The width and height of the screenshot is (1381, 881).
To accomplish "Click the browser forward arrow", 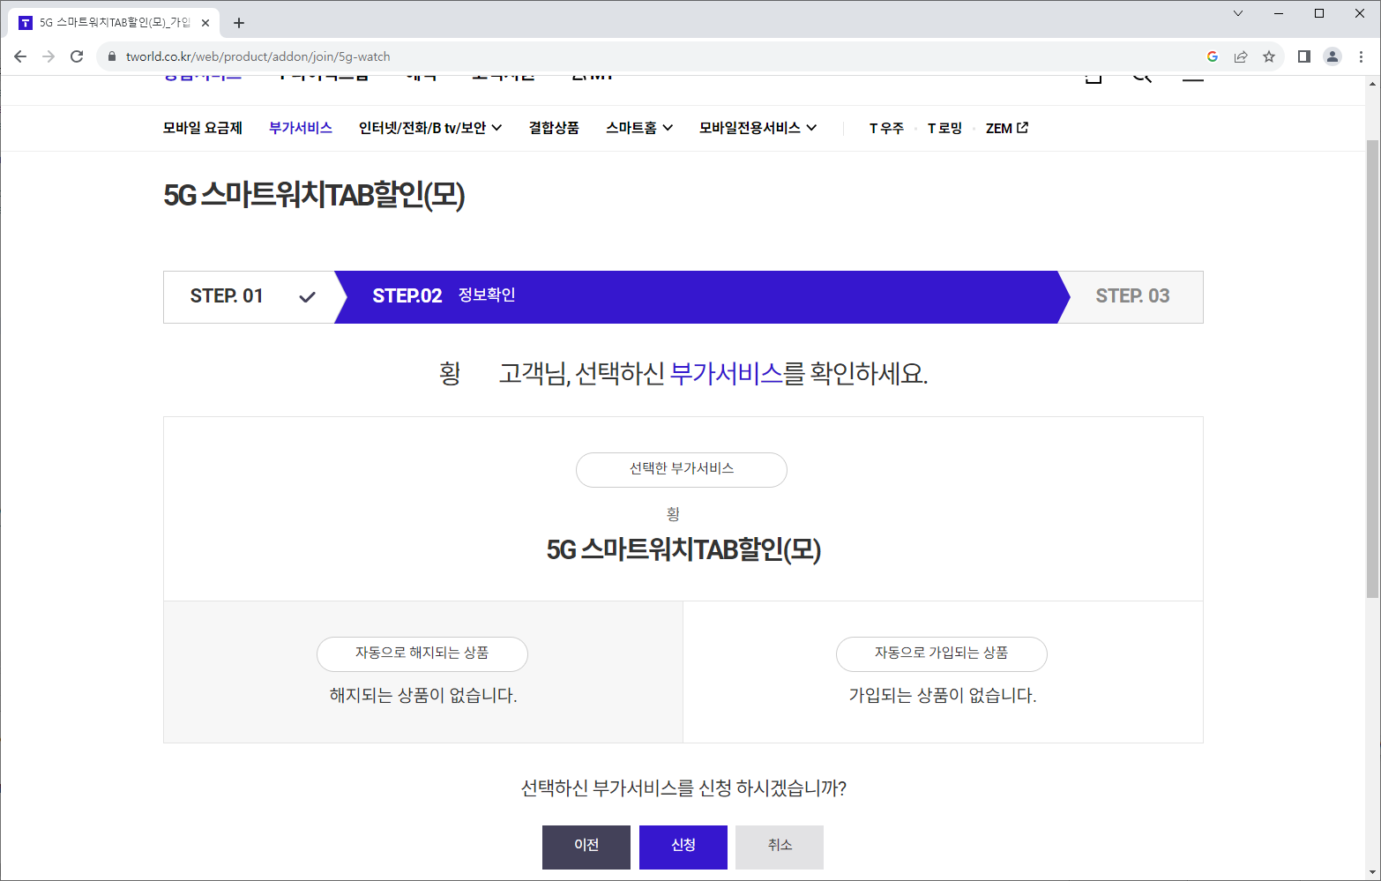I will [x=49, y=56].
